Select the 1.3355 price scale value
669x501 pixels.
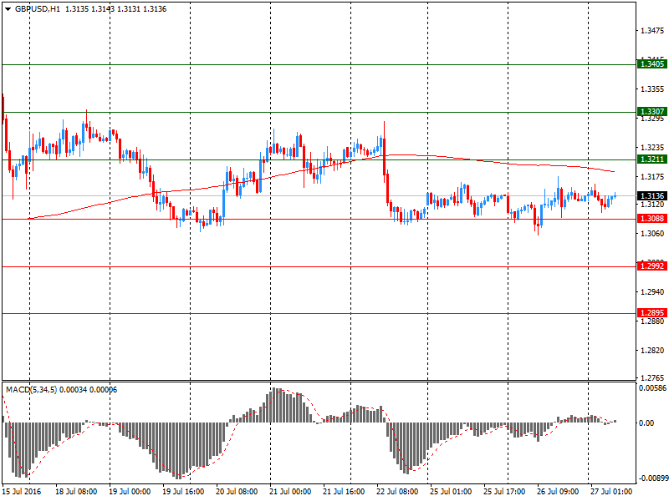(652, 89)
